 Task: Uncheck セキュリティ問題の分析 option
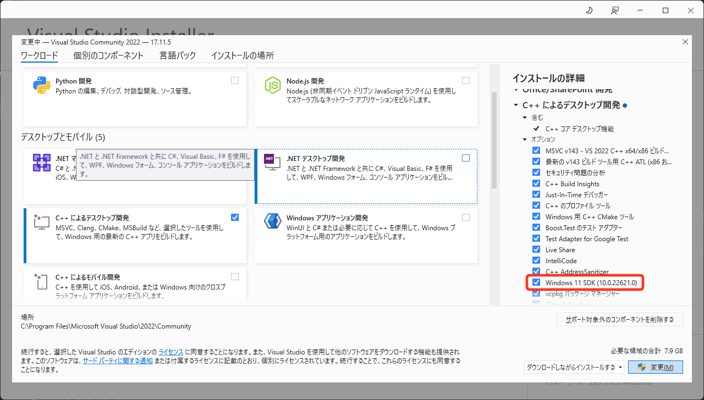tap(536, 173)
